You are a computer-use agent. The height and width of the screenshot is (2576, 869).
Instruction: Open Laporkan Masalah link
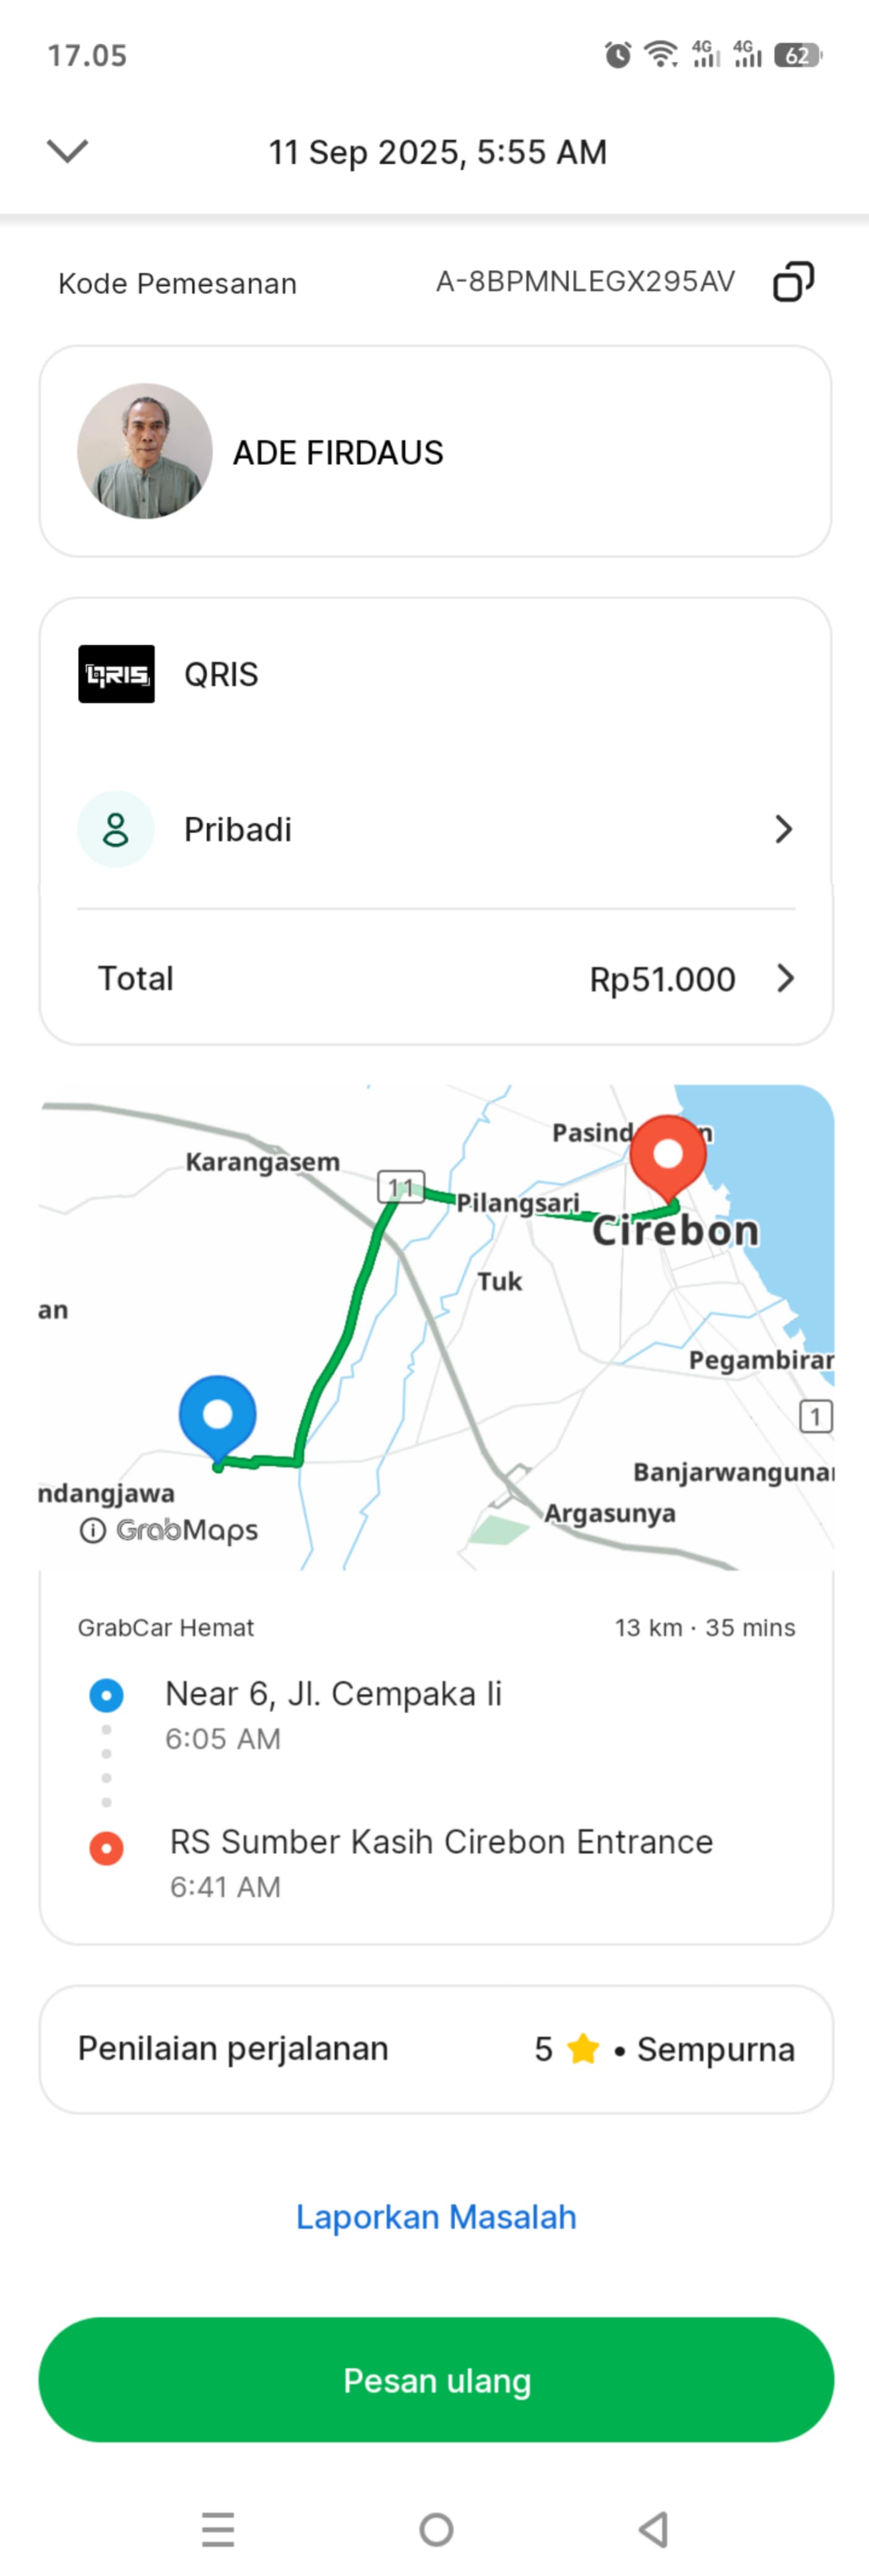point(436,2217)
